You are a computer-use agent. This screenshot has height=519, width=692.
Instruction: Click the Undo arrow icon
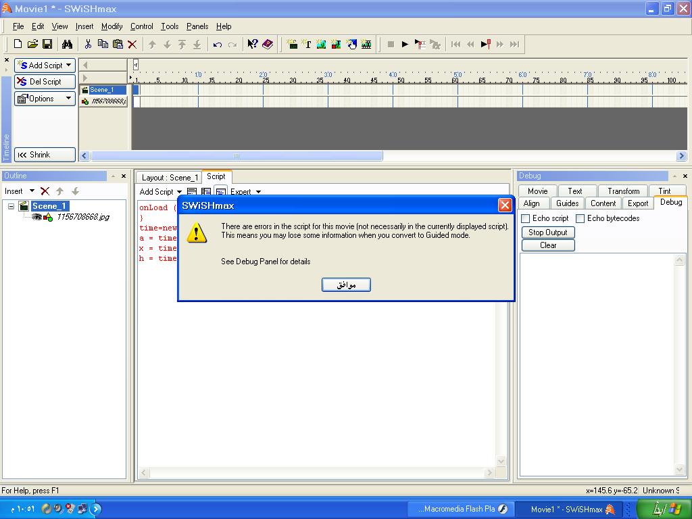coord(217,45)
